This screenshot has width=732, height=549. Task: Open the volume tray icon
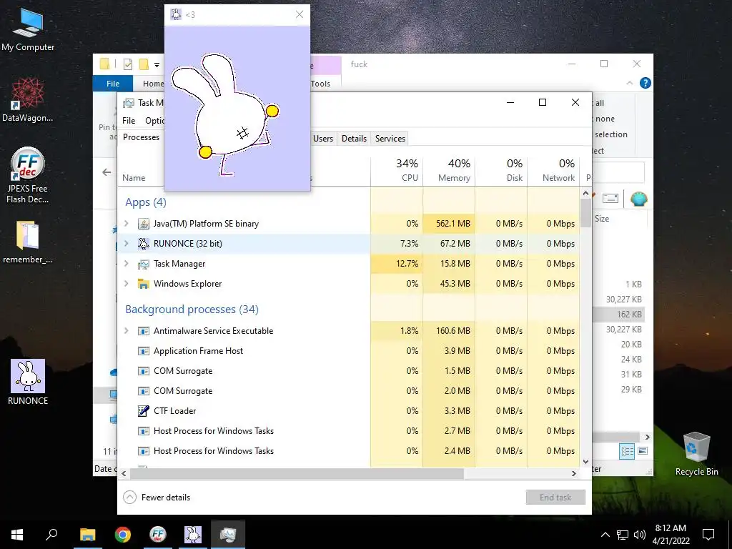[640, 535]
